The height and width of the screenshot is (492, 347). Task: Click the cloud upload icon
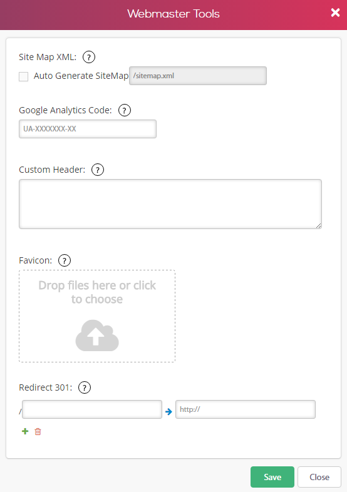click(x=97, y=336)
